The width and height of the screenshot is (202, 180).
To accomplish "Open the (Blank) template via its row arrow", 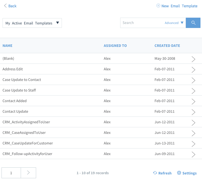I will click(x=193, y=59).
